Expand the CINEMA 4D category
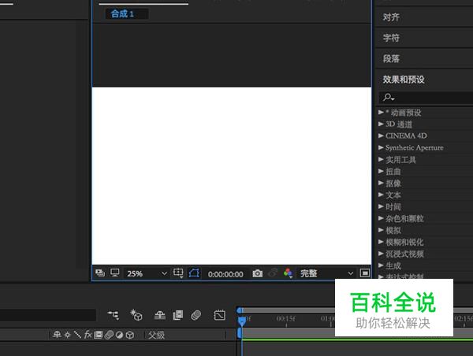This screenshot has width=473, height=356. click(x=381, y=135)
